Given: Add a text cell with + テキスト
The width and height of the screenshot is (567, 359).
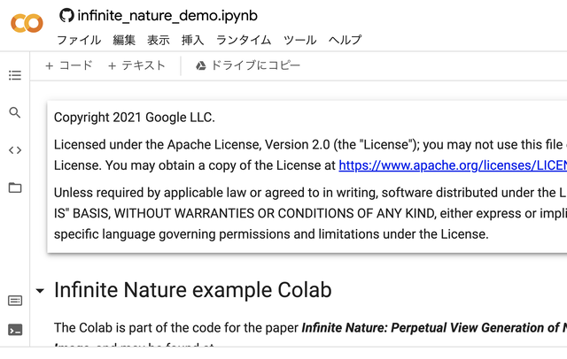Looking at the screenshot, I should (x=136, y=65).
